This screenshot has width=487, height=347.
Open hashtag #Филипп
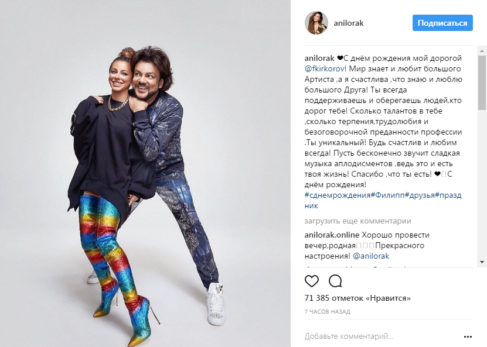point(387,195)
